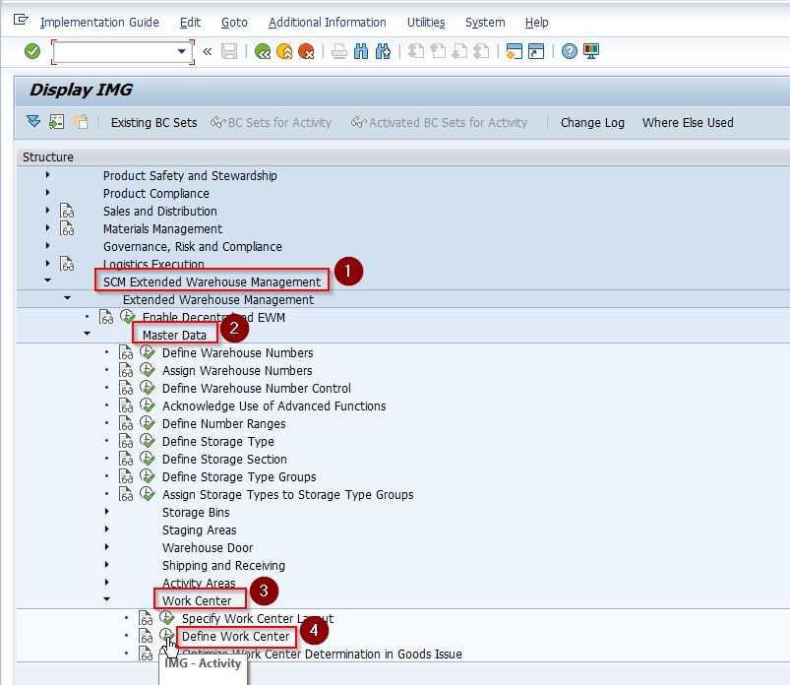Select Define Storage Type Groups row
Image resolution: width=790 pixels, height=685 pixels.
pyautogui.click(x=239, y=476)
